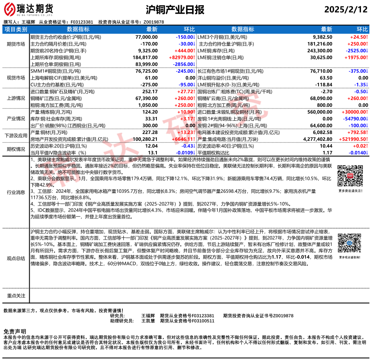Screen dimensions: 371x360
Task: Click the value 30,625.00
Action: pos(321,58)
